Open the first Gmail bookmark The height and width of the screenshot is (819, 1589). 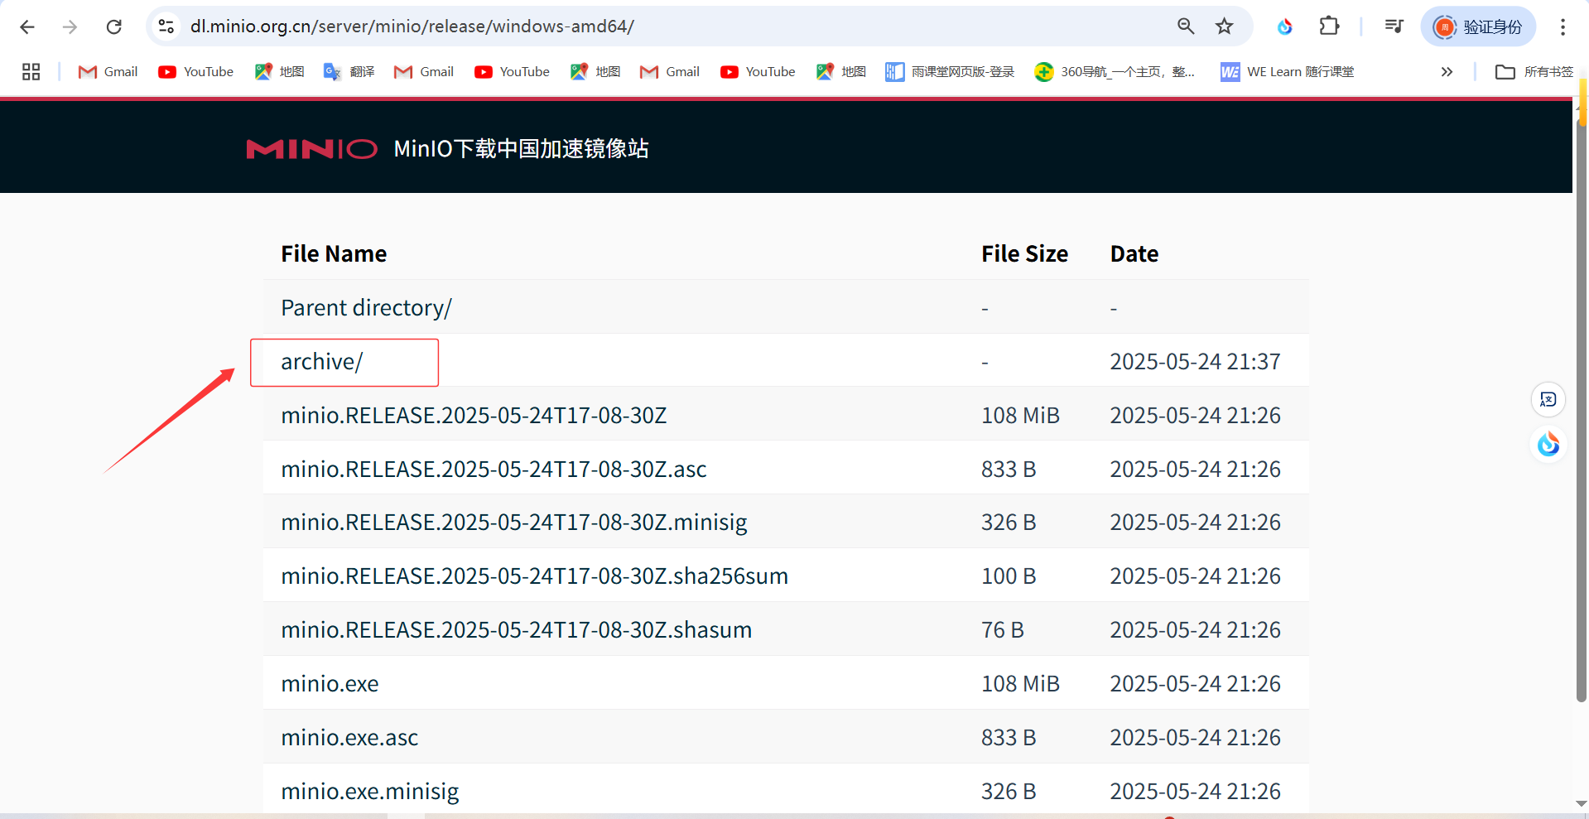tap(108, 72)
